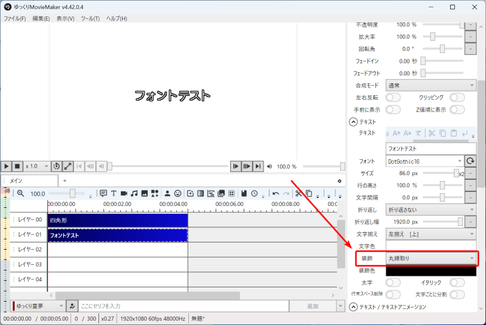Open the フォント dropdown showing DotGothic16

pos(424,161)
